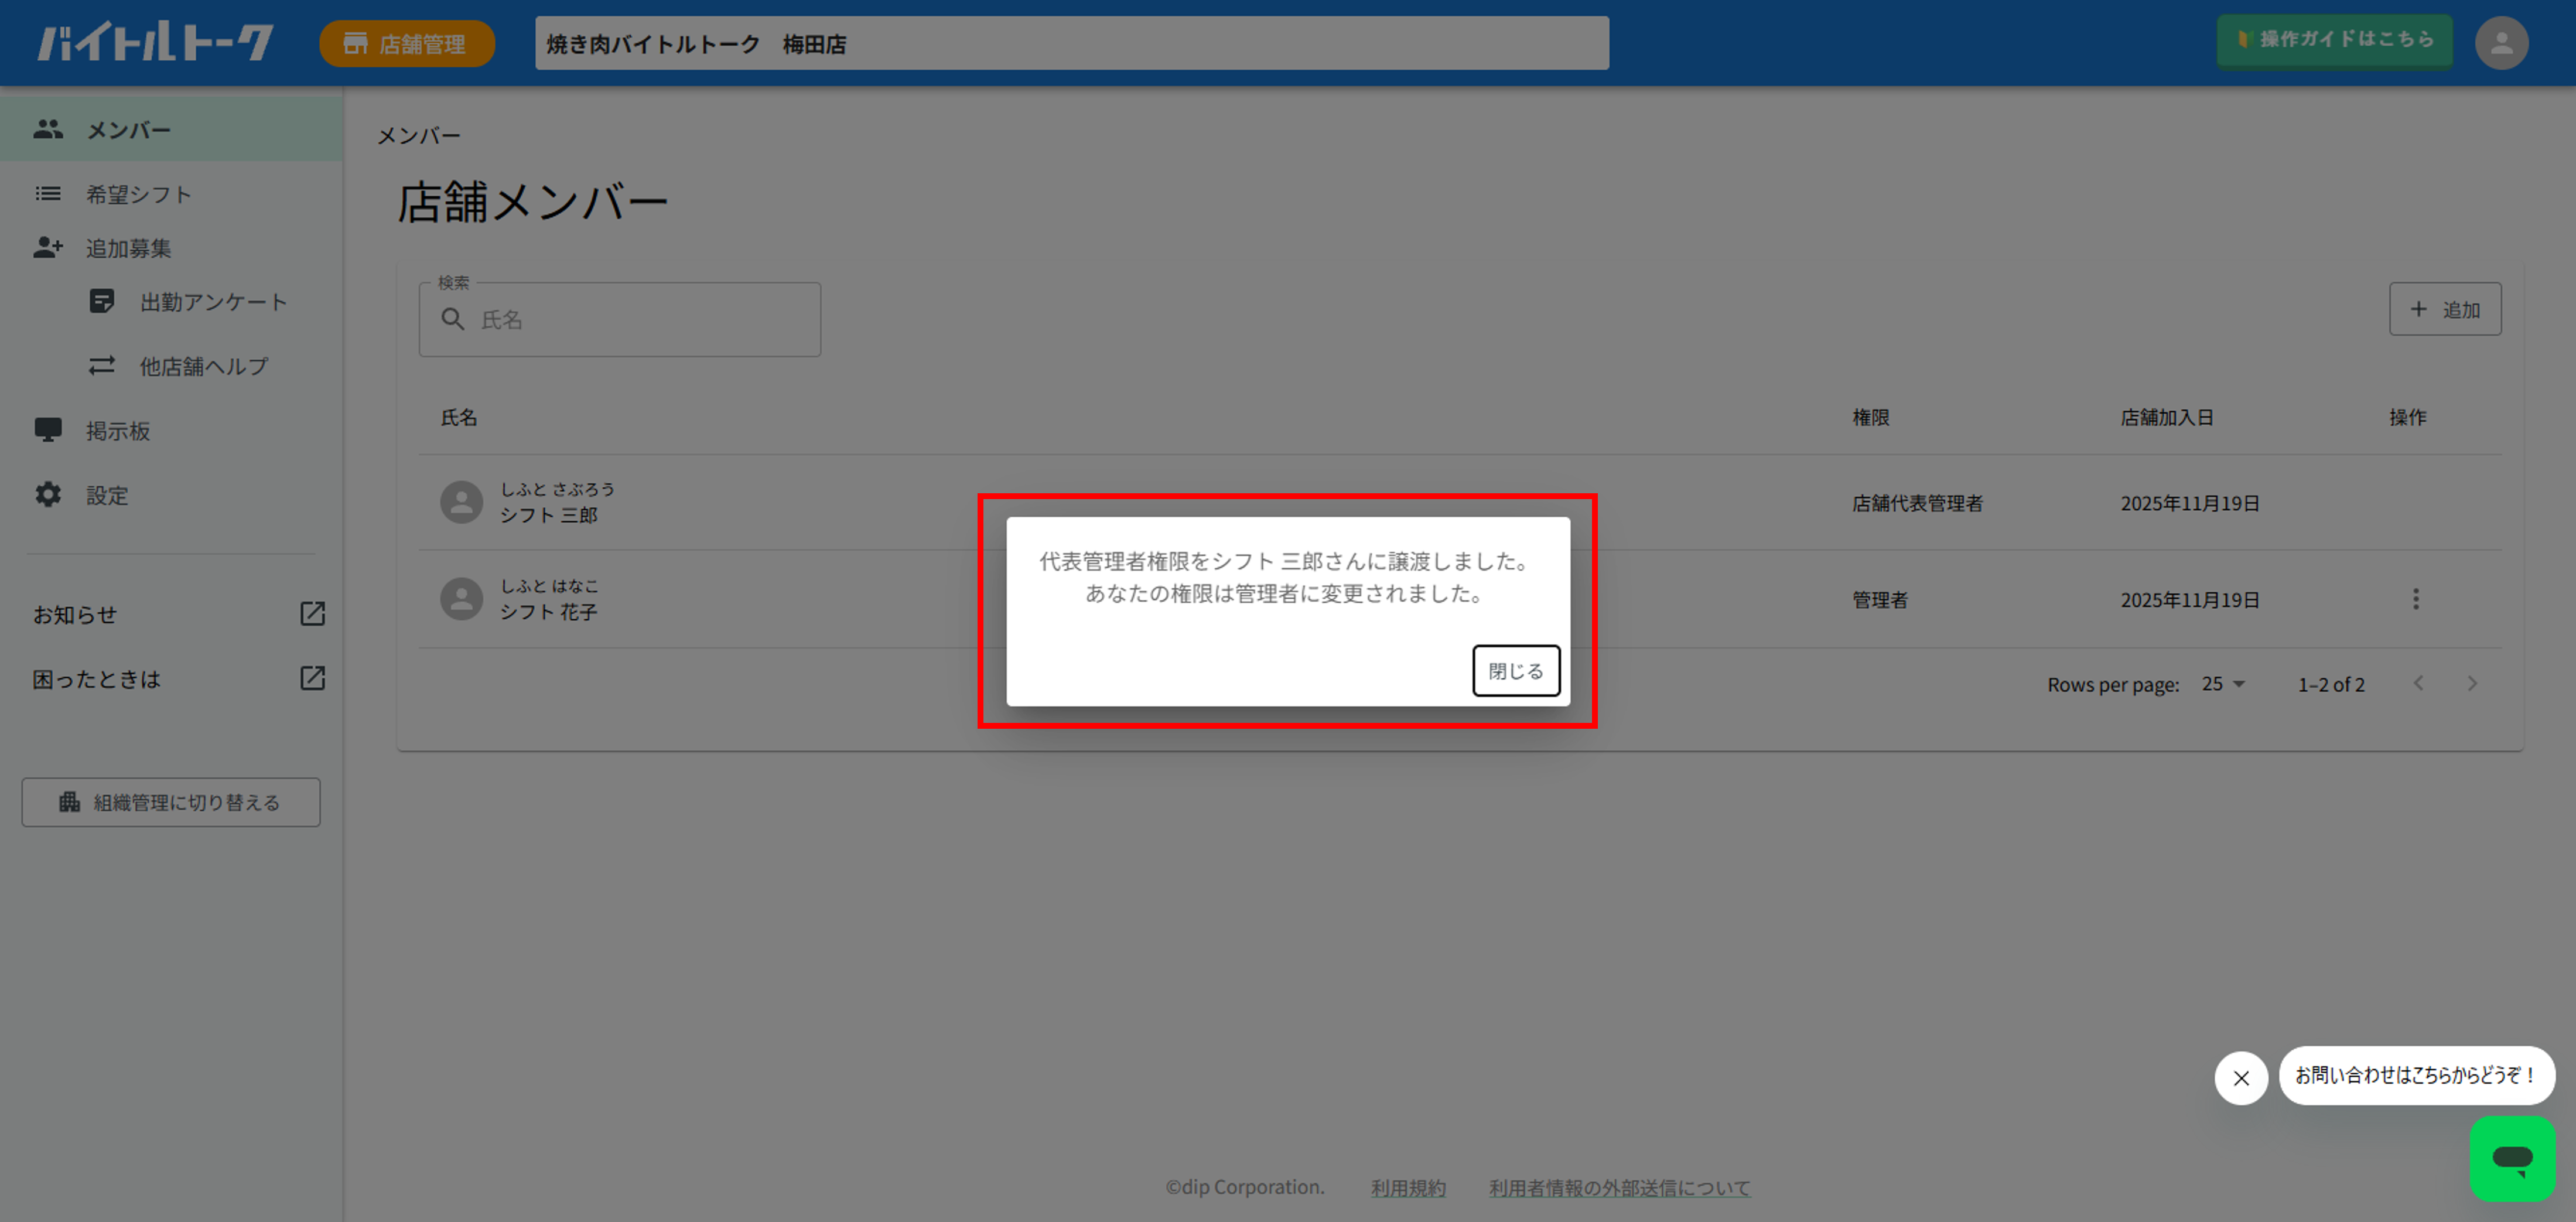Click the join date in シフト 三郎 row
The width and height of the screenshot is (2576, 1222).
pos(2190,503)
